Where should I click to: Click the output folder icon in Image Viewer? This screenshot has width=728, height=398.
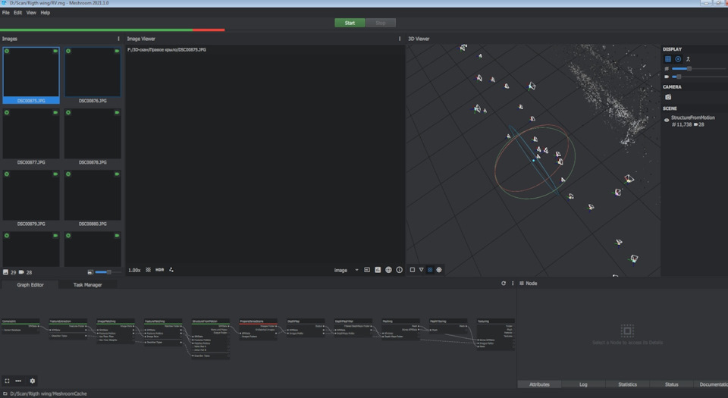tap(367, 270)
